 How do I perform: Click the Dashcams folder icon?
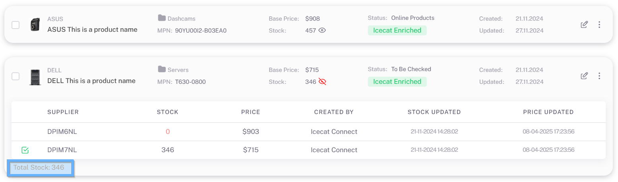pos(161,18)
